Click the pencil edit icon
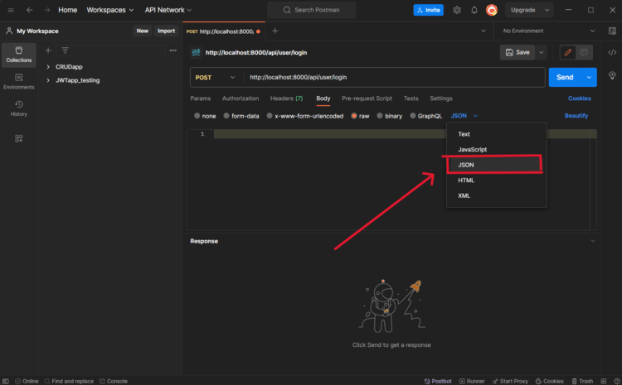The image size is (622, 385). (567, 52)
